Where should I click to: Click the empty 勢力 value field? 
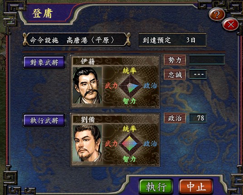(x=207, y=60)
